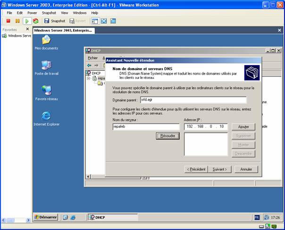Maximize the DHCP console window
Screen dimensions: 285x230
(273, 51)
